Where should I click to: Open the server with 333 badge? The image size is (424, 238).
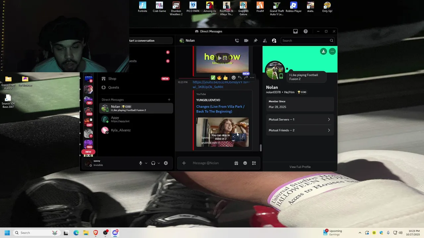[88, 111]
